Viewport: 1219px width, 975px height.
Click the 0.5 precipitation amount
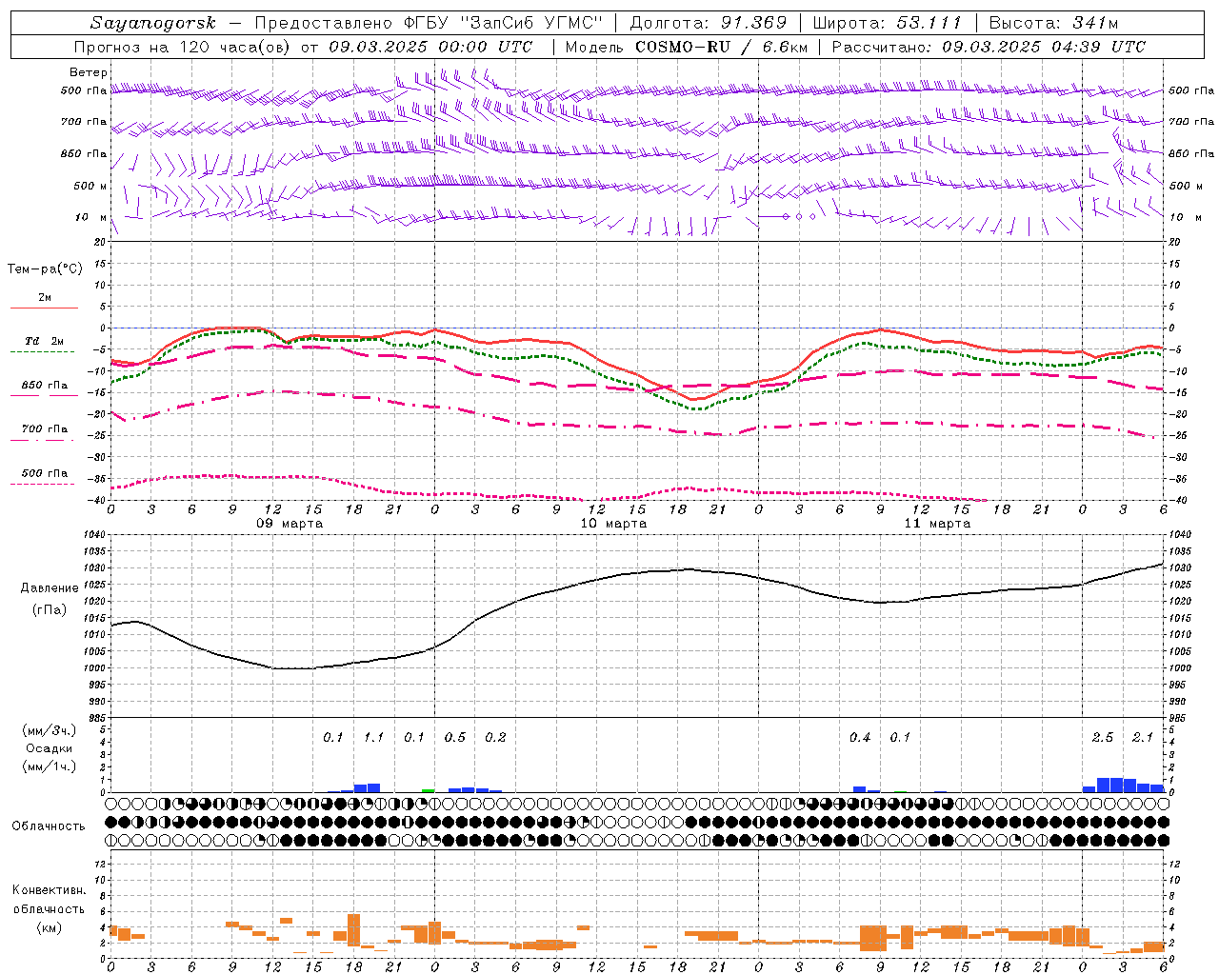tap(455, 737)
